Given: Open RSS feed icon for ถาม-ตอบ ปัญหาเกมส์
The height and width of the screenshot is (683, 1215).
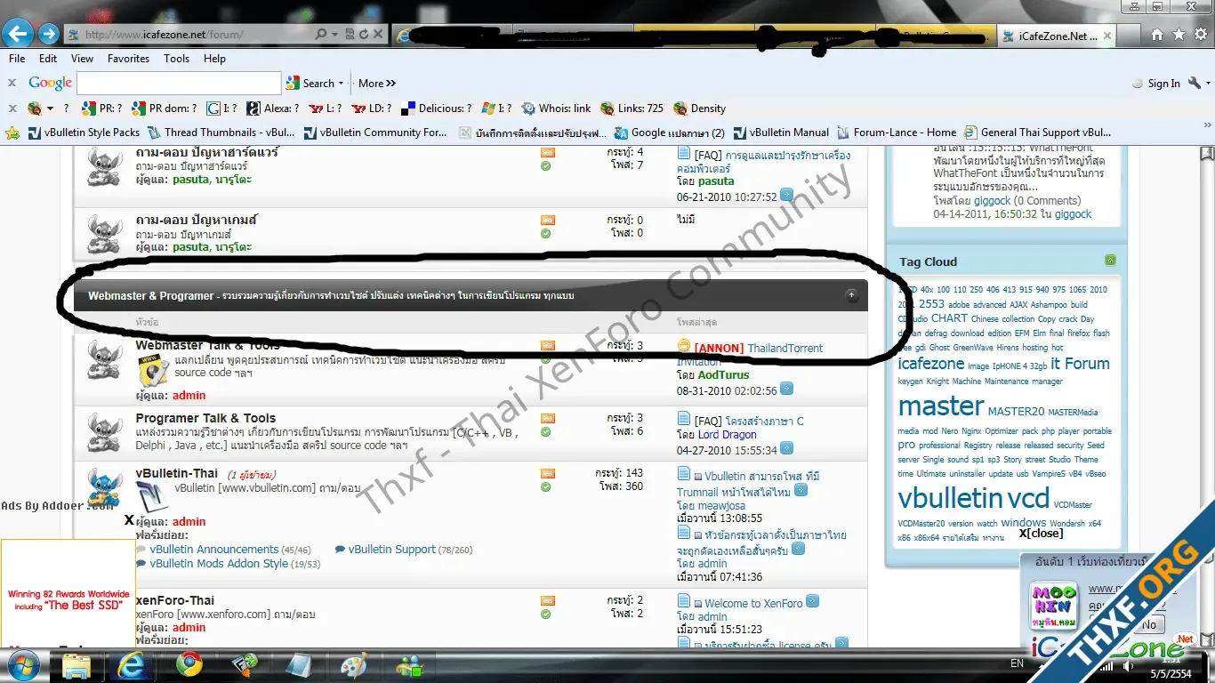Looking at the screenshot, I should 547,220.
